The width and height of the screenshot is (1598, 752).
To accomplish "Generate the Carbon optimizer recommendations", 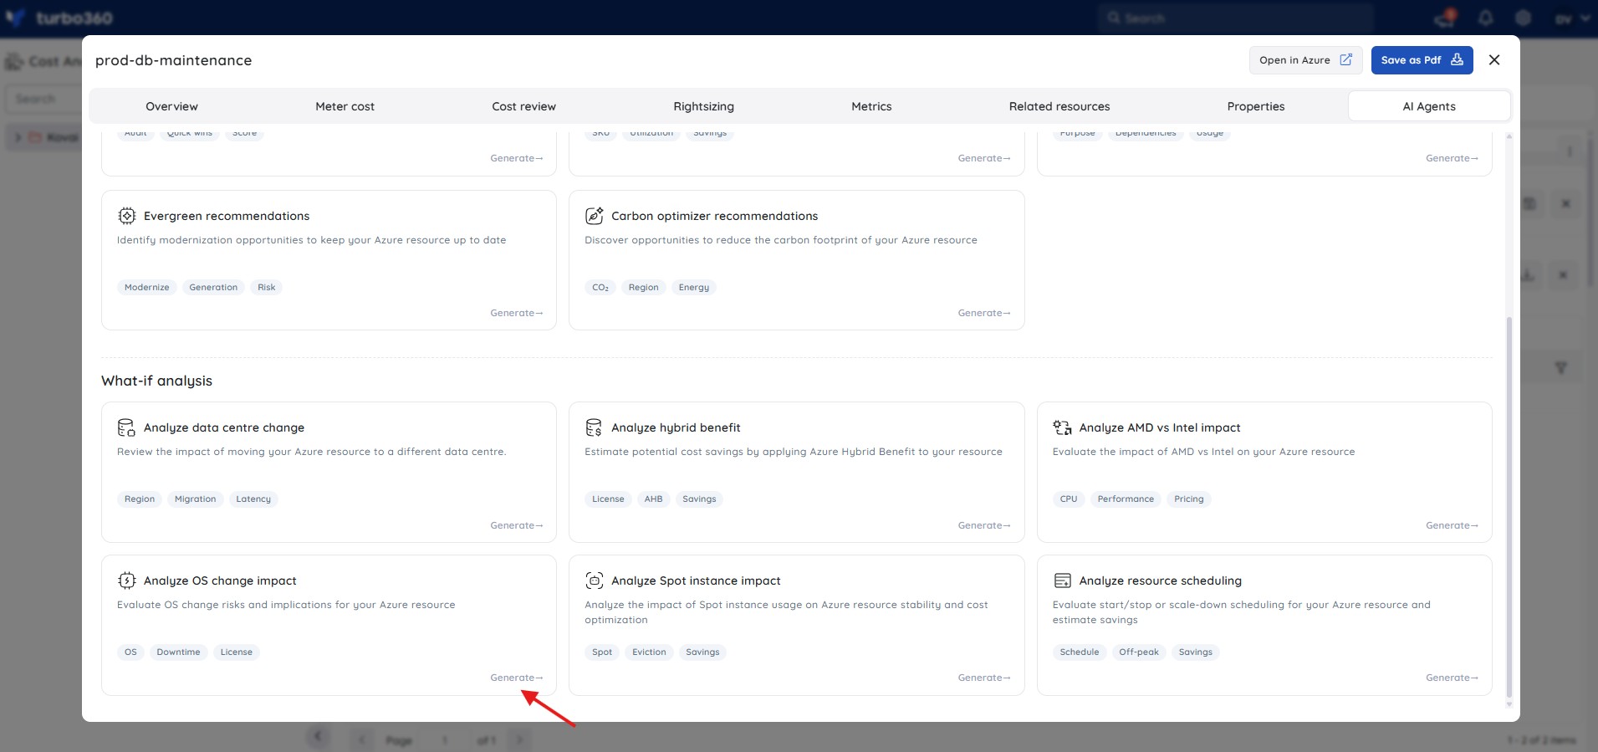I will point(984,313).
